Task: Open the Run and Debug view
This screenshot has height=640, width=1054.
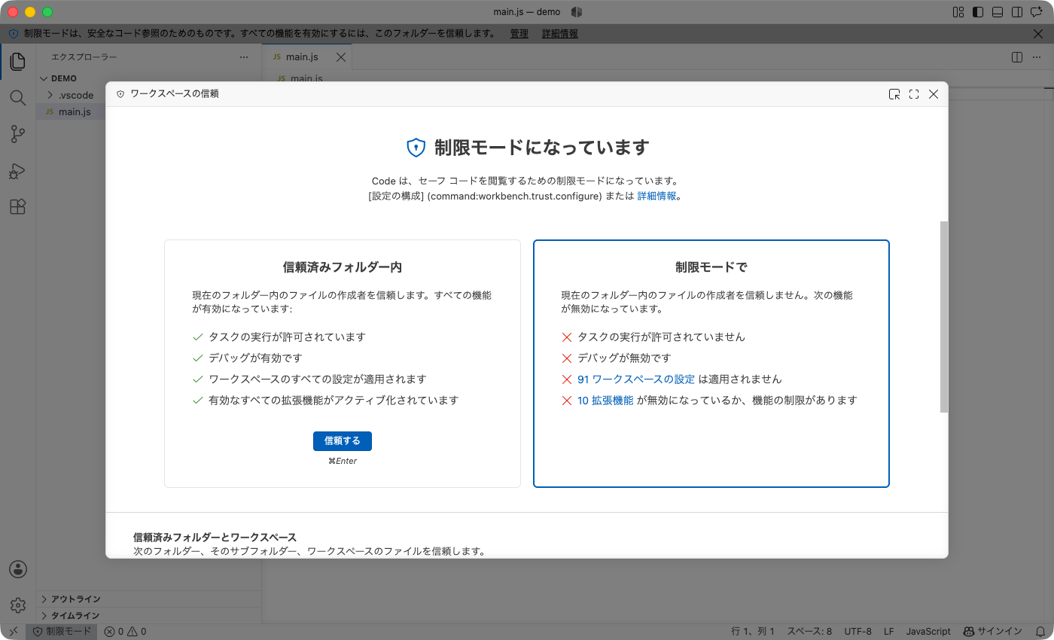Action: pos(18,171)
